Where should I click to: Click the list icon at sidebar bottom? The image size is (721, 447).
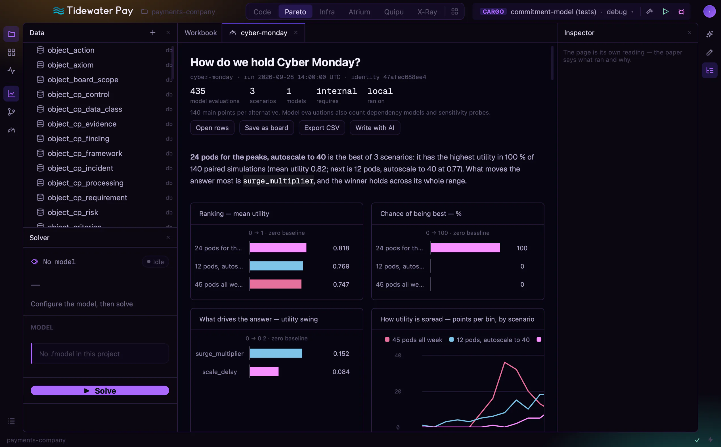(11, 421)
